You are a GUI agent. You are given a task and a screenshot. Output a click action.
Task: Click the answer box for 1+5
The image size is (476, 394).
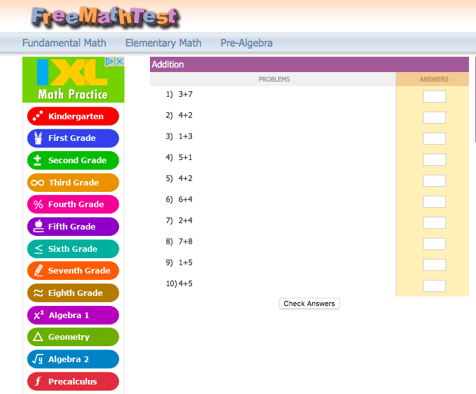[435, 265]
